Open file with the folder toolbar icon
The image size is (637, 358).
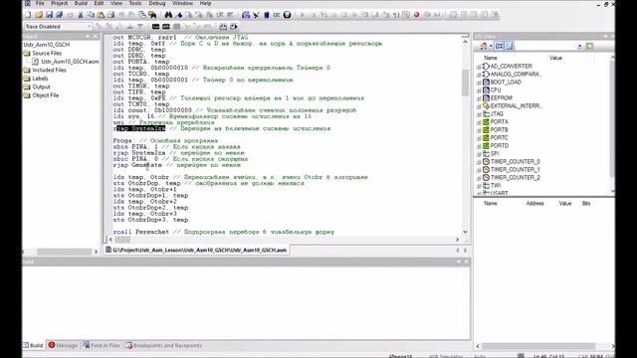point(39,15)
